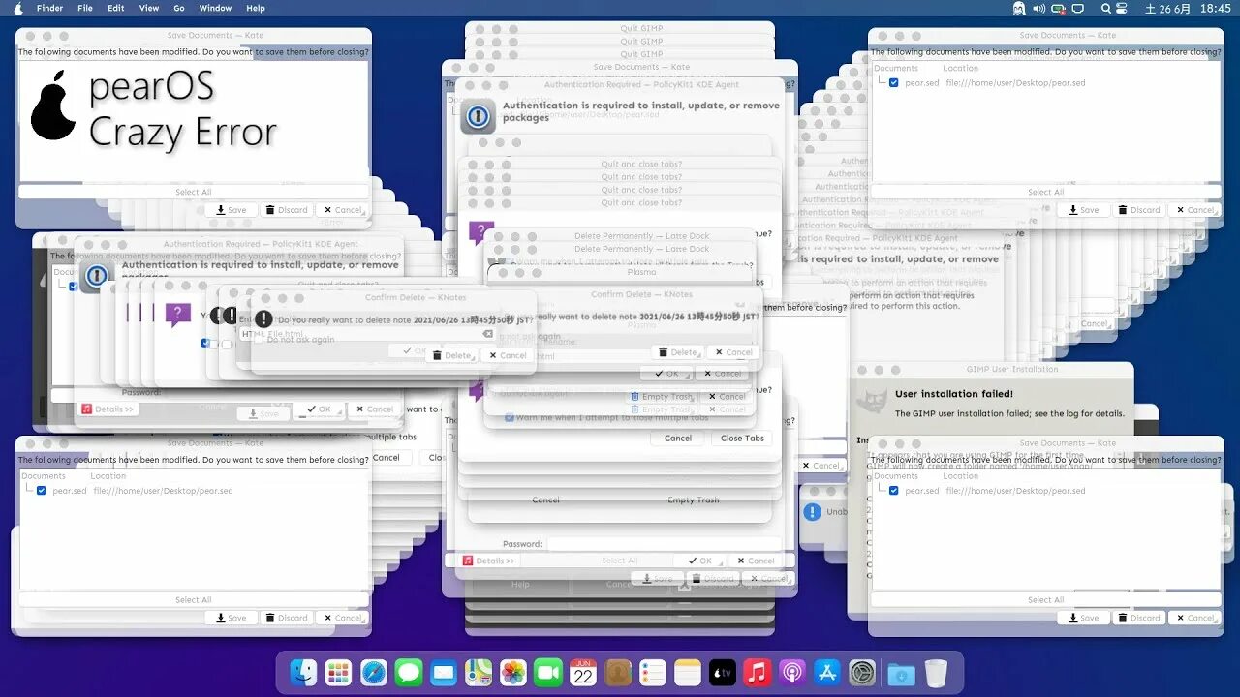Click Delete in the front KNotes dialog
Screen dimensions: 1240x697
click(x=450, y=355)
